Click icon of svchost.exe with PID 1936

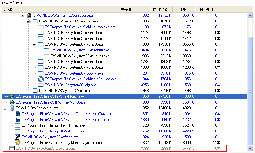[41, 67]
